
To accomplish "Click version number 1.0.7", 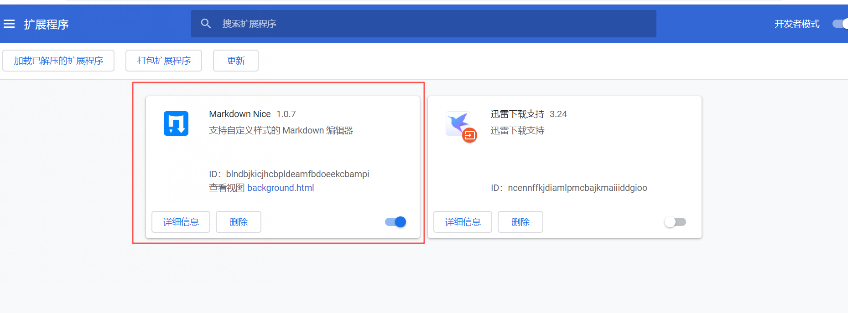I will (286, 114).
